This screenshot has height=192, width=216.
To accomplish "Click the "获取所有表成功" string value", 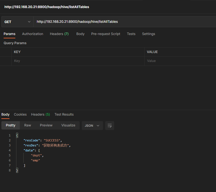I will point(55,145).
